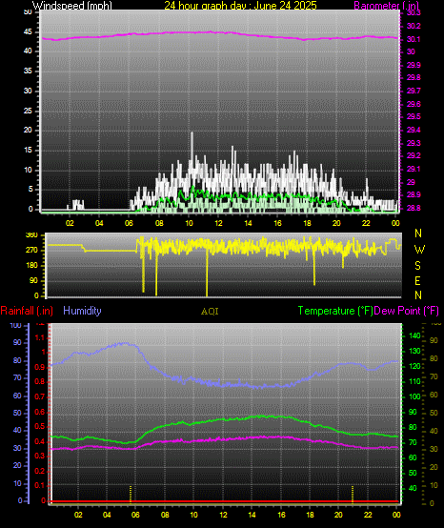
Task: Click the Dew Point (°F) legend label
Action: (x=406, y=311)
